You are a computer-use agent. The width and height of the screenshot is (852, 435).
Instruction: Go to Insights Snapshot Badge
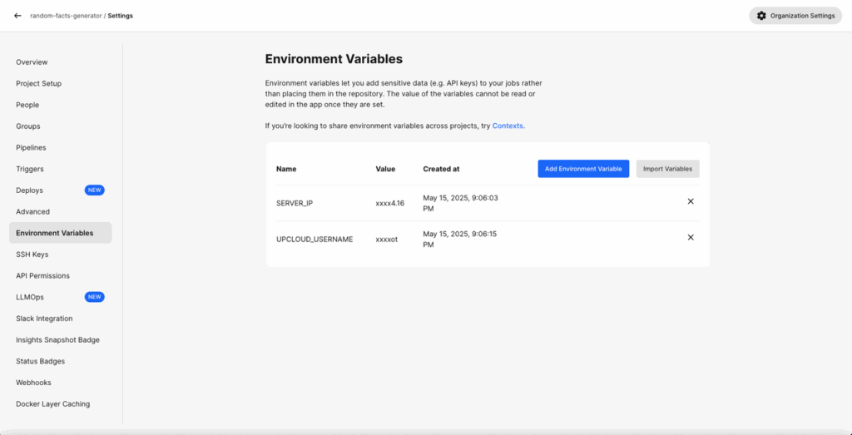click(x=57, y=340)
